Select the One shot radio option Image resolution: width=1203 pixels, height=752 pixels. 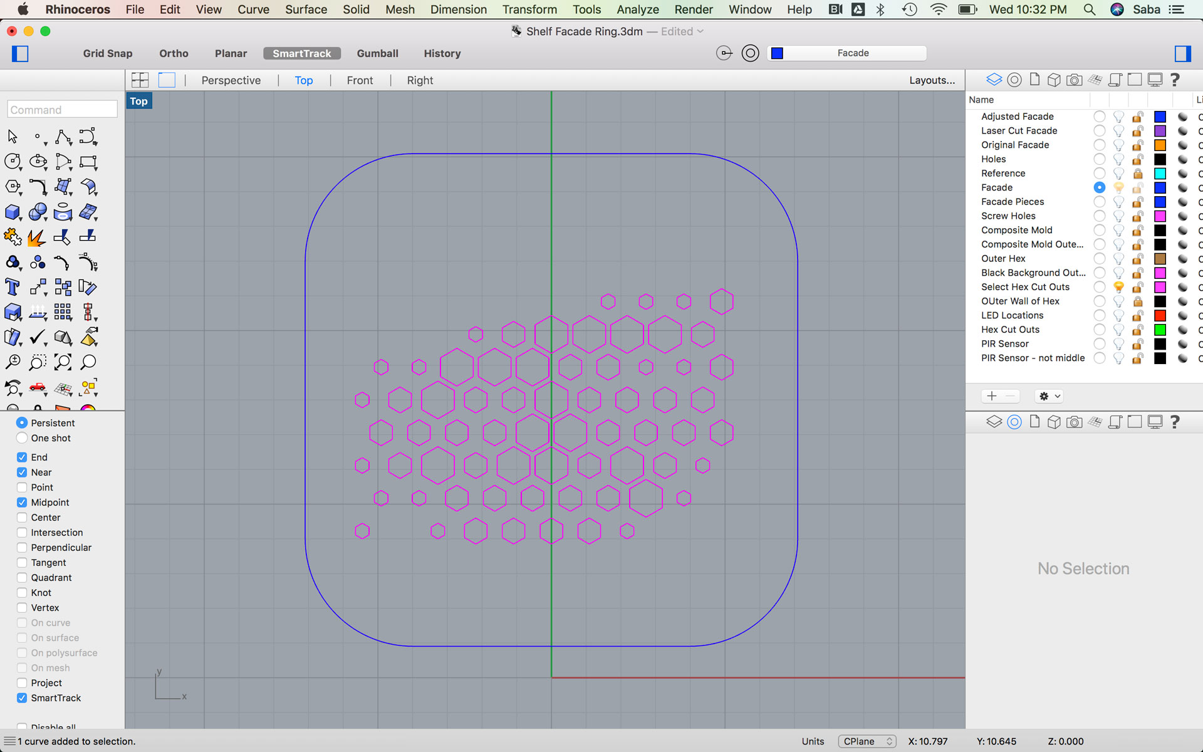tap(22, 438)
